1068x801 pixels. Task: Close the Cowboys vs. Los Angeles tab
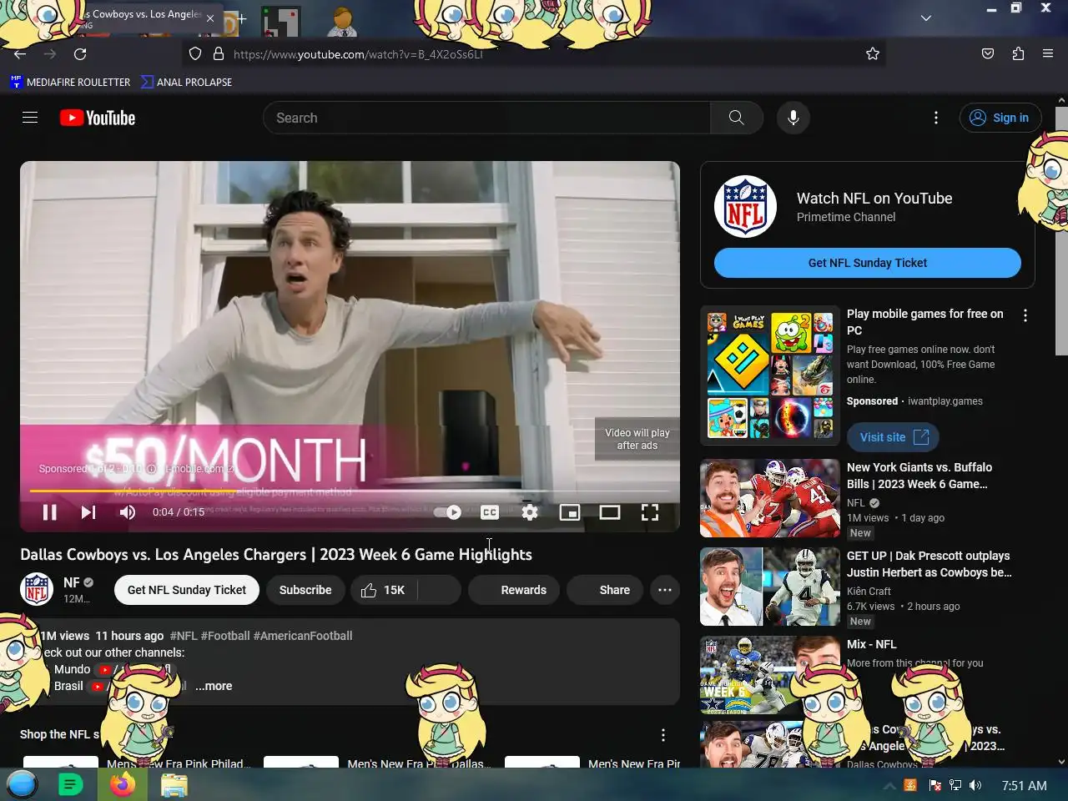pos(210,18)
